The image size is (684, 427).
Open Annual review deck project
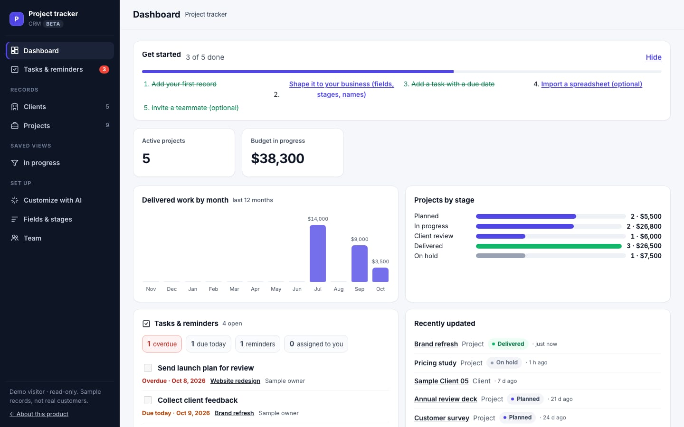click(x=446, y=399)
